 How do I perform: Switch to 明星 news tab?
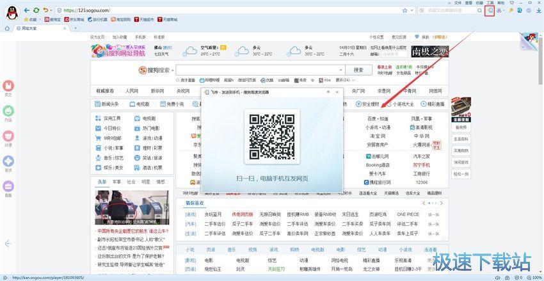coord(146,182)
